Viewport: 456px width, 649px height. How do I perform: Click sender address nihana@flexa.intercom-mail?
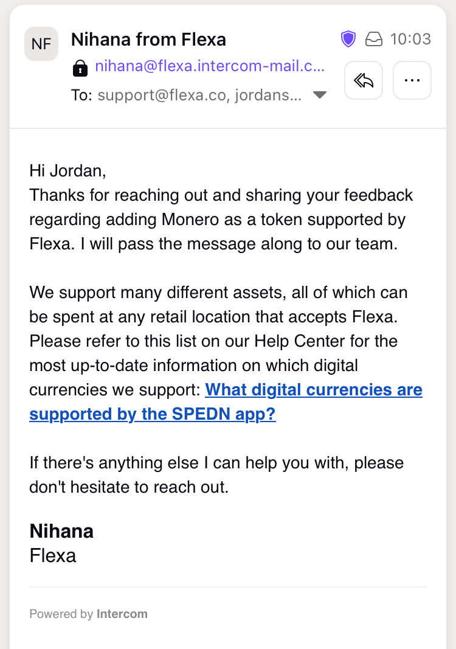(x=210, y=67)
